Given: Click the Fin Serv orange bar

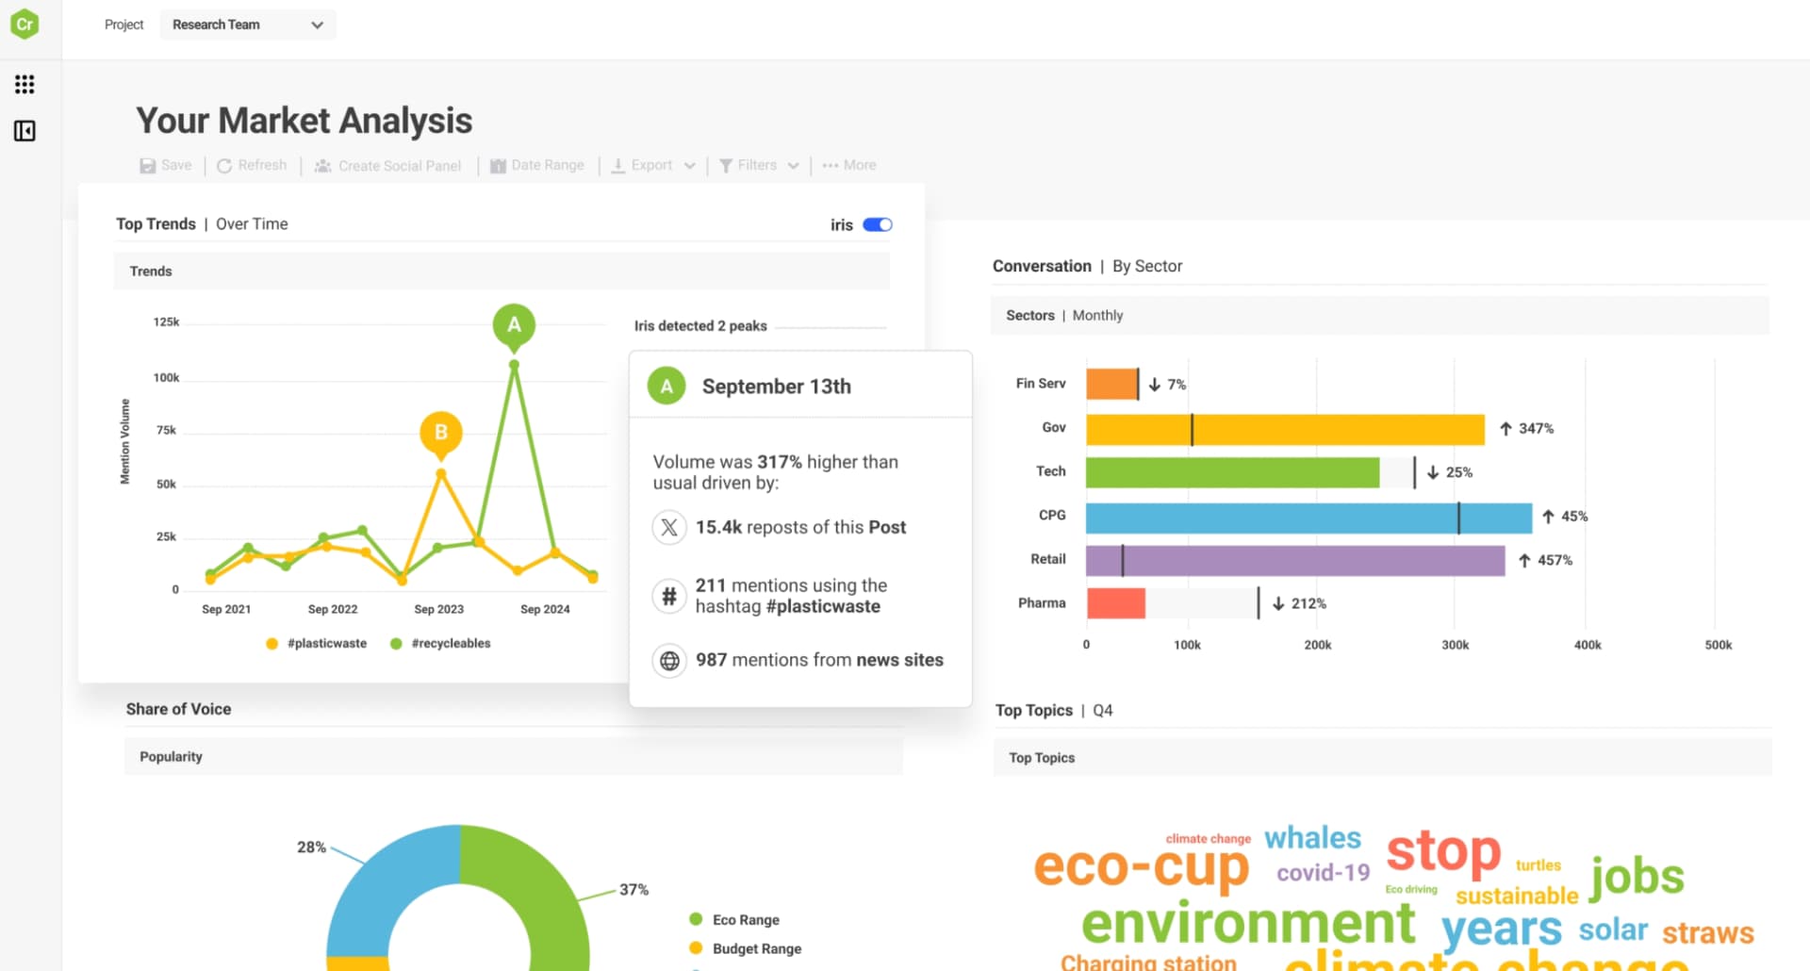Looking at the screenshot, I should click(x=1111, y=384).
